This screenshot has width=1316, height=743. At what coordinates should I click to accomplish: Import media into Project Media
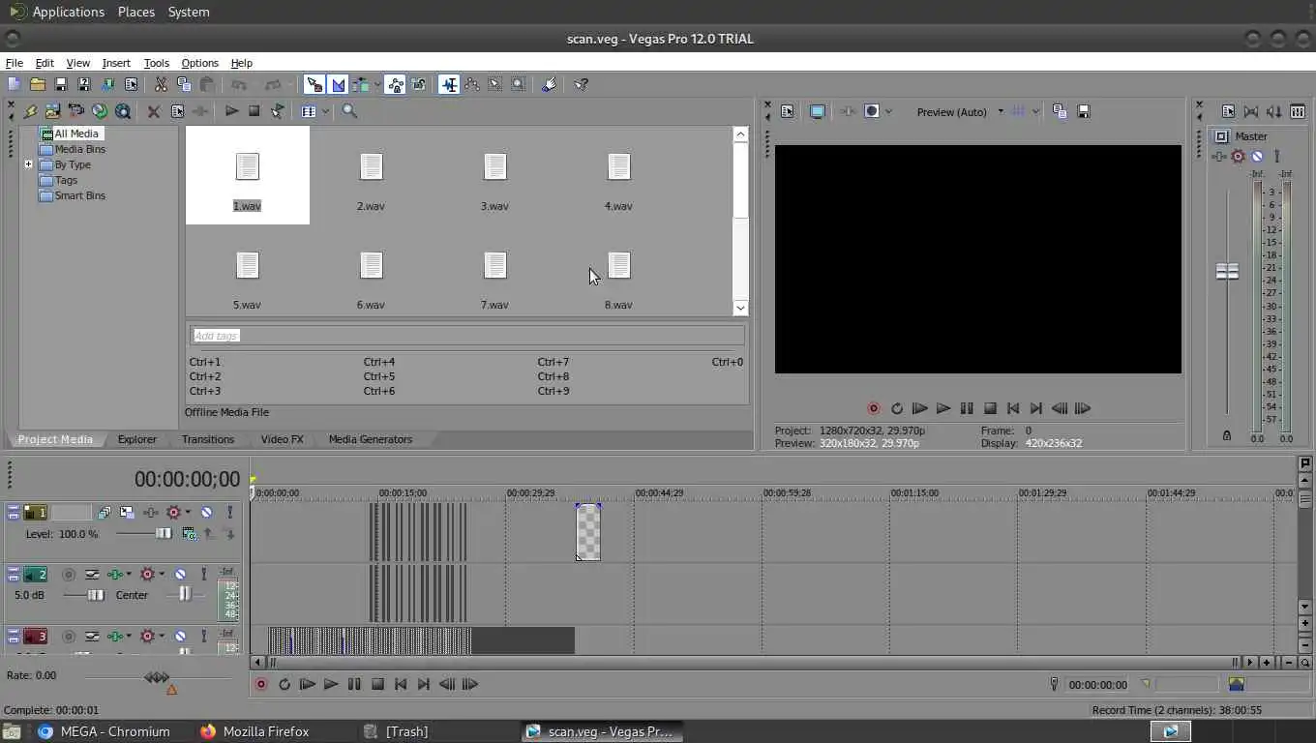pos(53,111)
